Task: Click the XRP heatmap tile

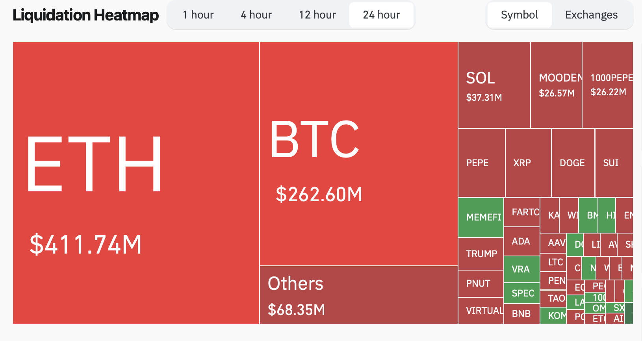Action: coord(528,163)
